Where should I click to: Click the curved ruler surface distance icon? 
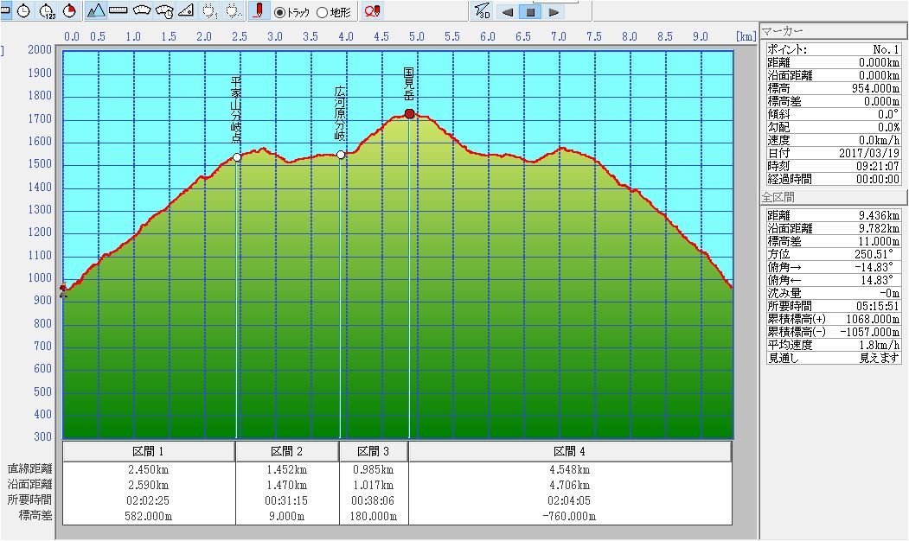(142, 11)
